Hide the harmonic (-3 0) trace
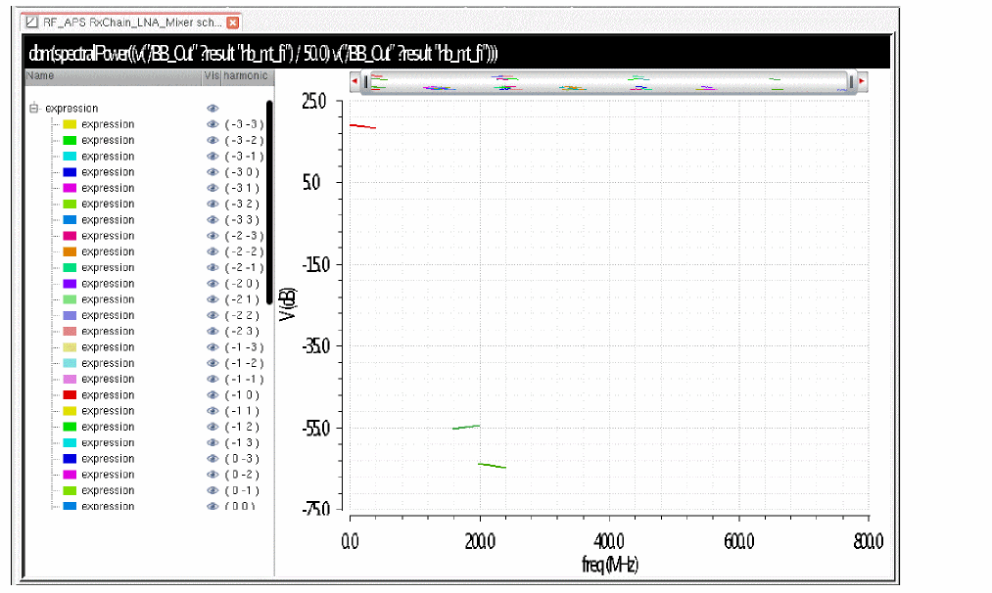This screenshot has height=593, width=992. (x=213, y=172)
